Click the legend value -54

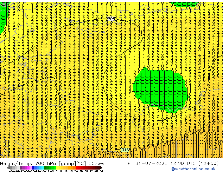click(x=11, y=171)
